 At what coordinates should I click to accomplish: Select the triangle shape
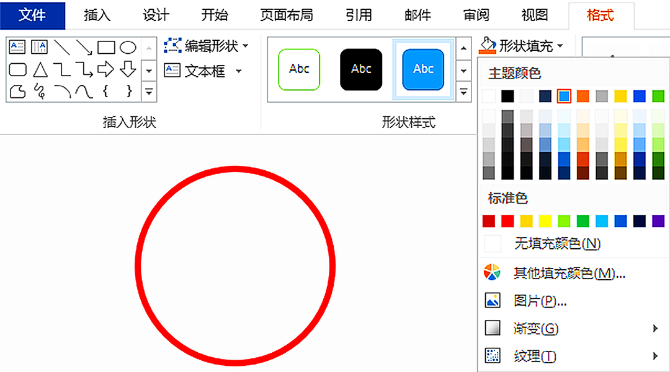(x=40, y=69)
